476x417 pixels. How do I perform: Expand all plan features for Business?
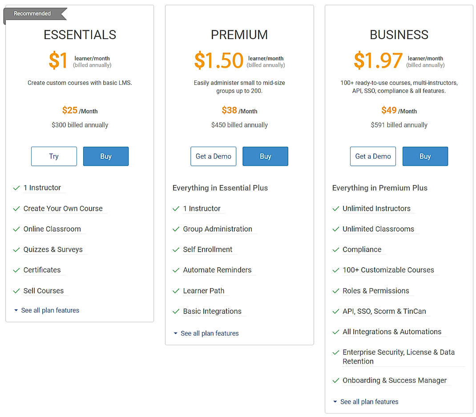[369, 401]
